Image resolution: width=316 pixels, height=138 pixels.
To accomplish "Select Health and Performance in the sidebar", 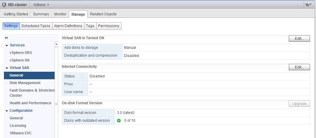I will pos(30,103).
